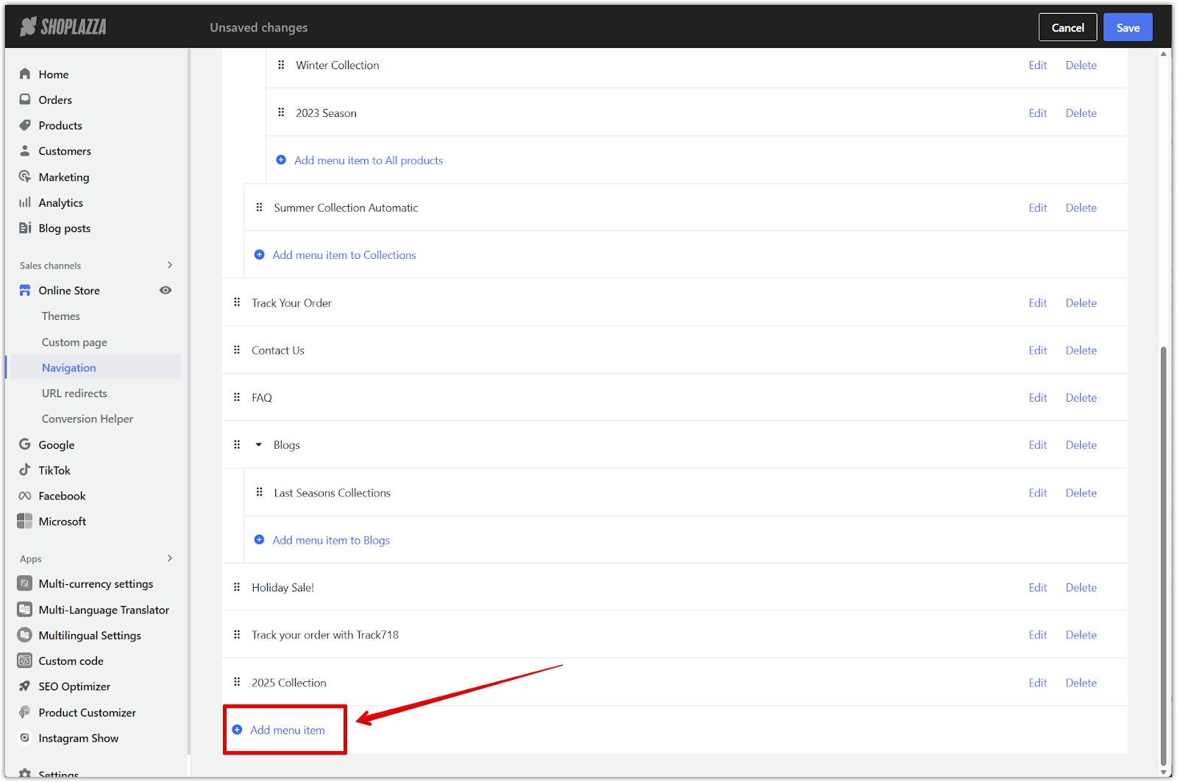Collapse the Blogs menu item
This screenshot has width=1177, height=782.
259,445
